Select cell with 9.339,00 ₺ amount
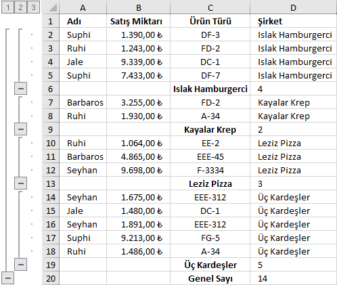Screen dimensions: 337x285 138,62
